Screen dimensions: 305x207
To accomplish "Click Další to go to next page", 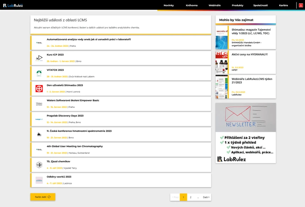I will click(206, 197).
